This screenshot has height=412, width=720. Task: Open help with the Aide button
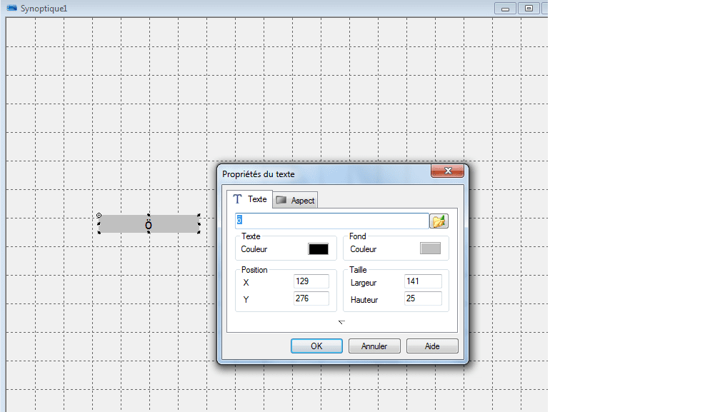pyautogui.click(x=432, y=346)
